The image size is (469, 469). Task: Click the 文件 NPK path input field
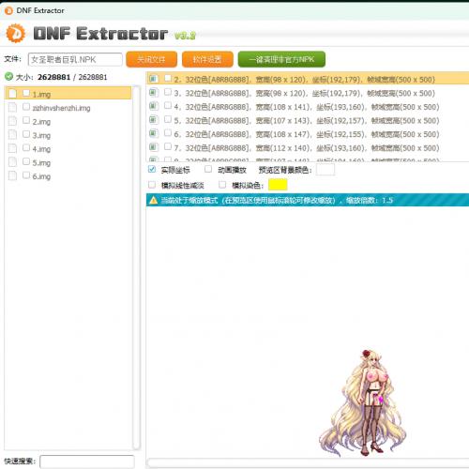point(75,59)
